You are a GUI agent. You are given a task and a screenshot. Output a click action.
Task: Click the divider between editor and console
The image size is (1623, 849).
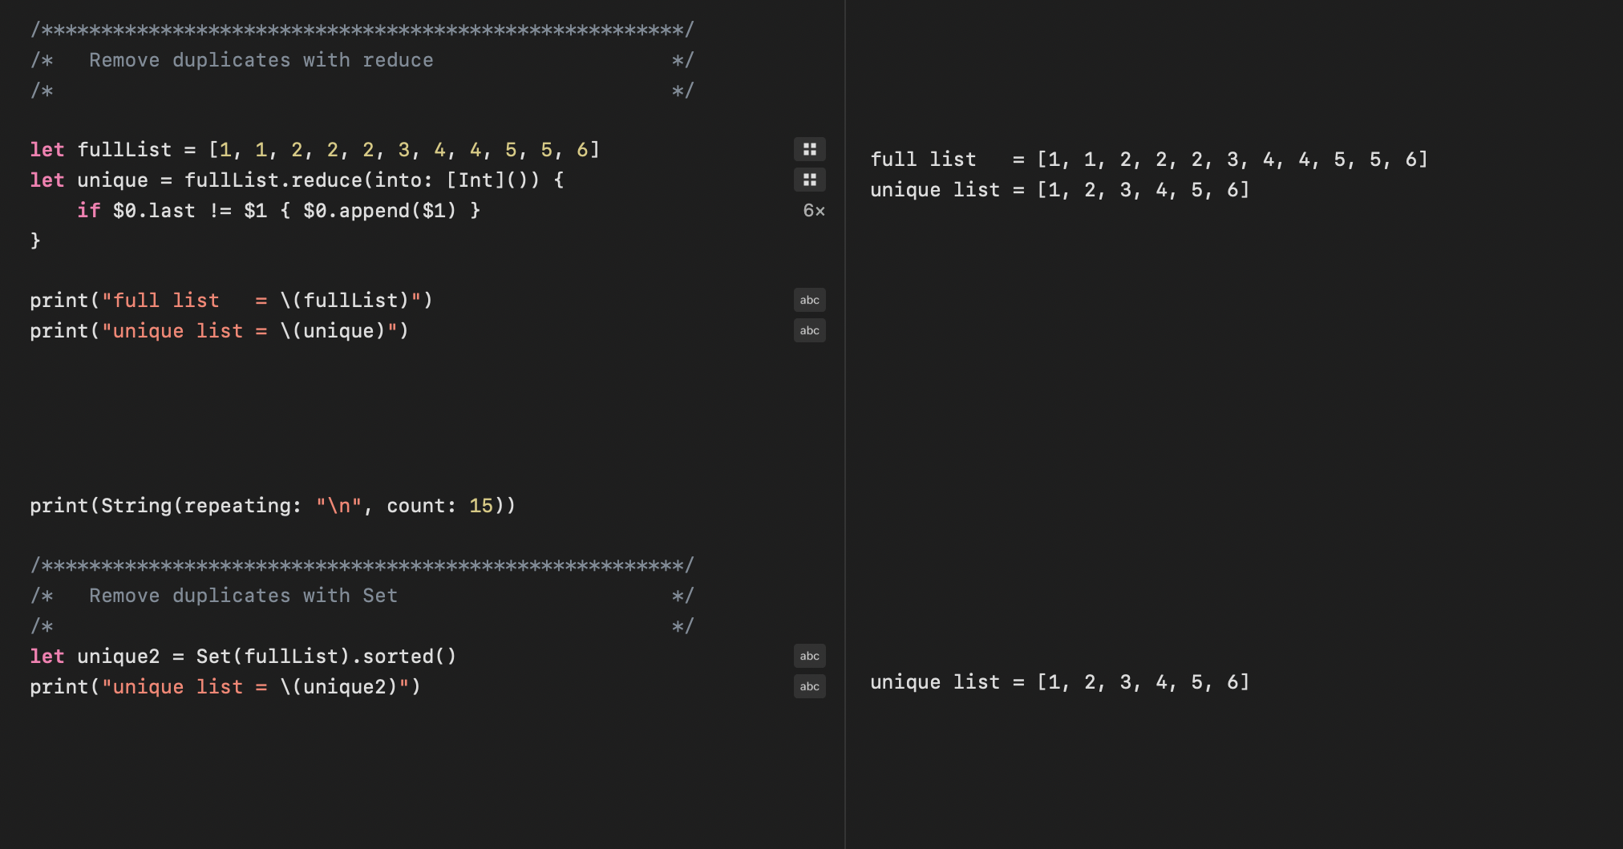click(845, 424)
